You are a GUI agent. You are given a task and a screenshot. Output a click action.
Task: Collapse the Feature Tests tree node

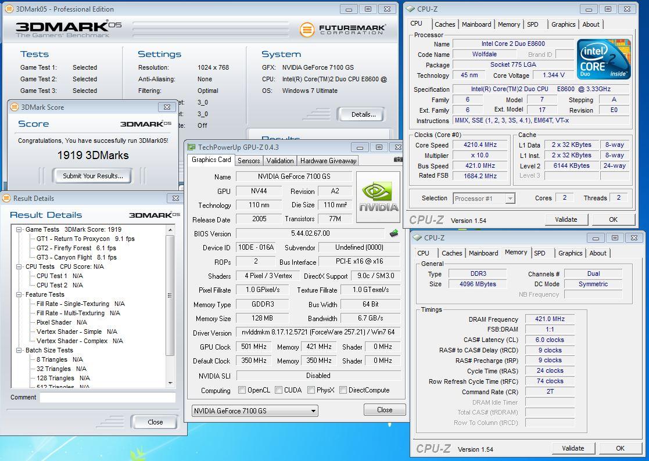19,294
